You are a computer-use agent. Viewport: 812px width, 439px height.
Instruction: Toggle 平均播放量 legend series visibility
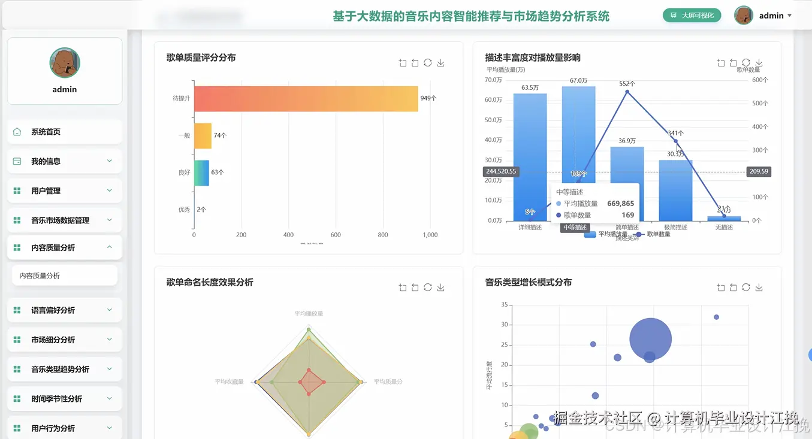606,234
